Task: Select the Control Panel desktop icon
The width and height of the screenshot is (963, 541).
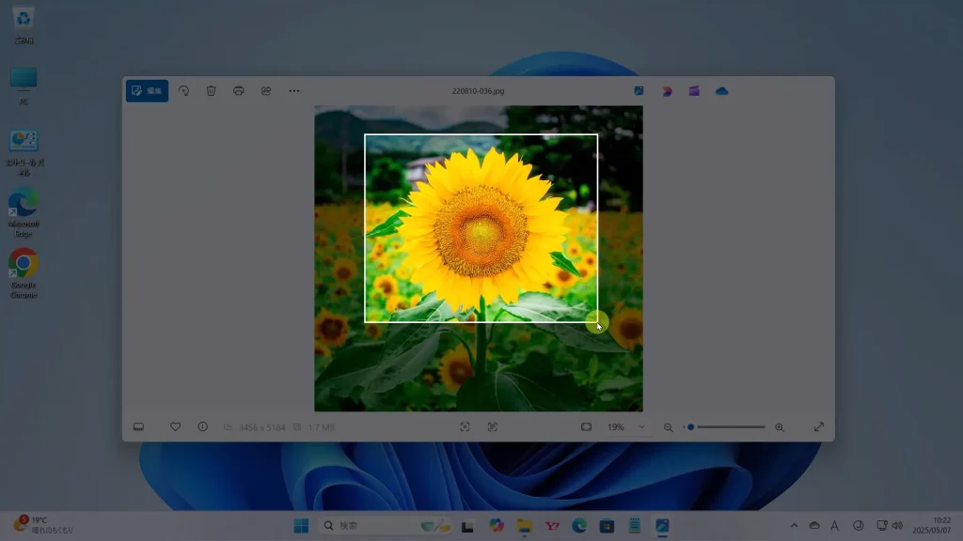Action: 24,153
